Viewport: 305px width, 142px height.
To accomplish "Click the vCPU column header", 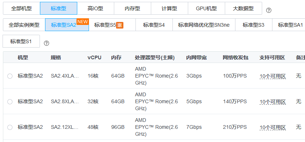I will point(94,57).
